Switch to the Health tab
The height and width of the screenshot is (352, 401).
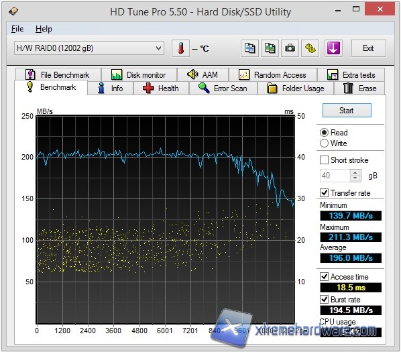coord(161,89)
